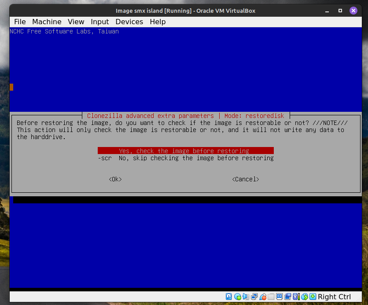Open the File menu
The image size is (368, 305).
click(x=20, y=22)
